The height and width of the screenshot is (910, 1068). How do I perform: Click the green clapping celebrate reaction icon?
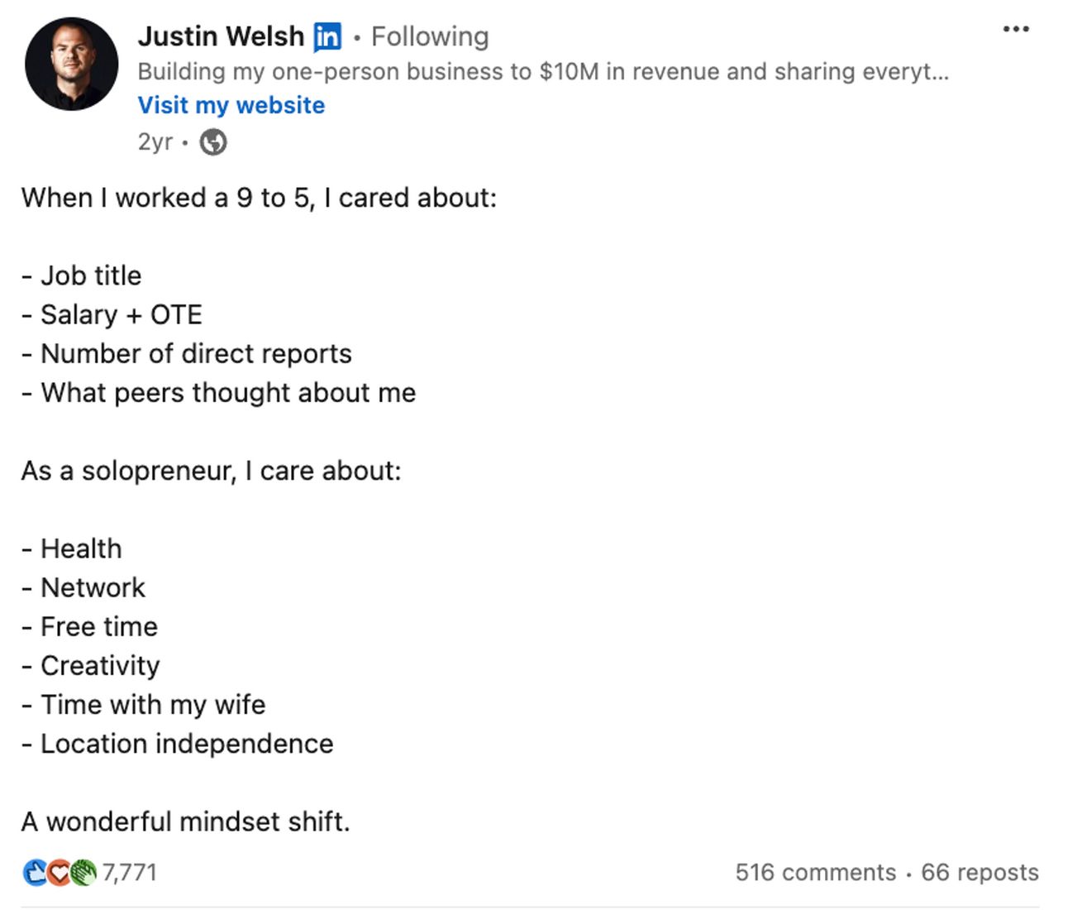coord(83,872)
